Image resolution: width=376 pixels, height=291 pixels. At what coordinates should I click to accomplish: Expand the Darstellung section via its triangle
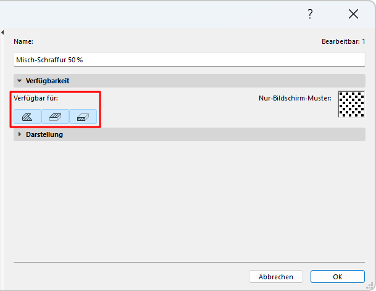(x=20, y=134)
